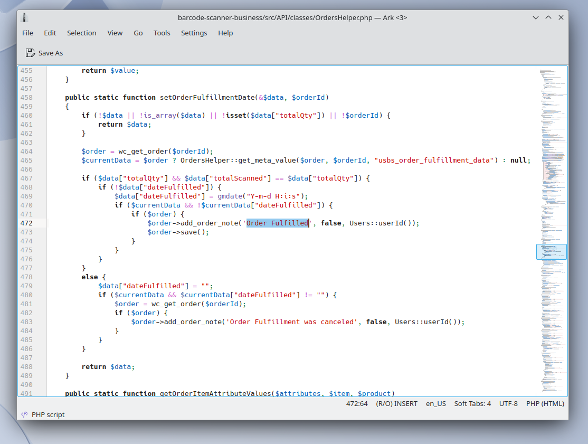Open the Selection menu
The height and width of the screenshot is (444, 588).
click(81, 33)
